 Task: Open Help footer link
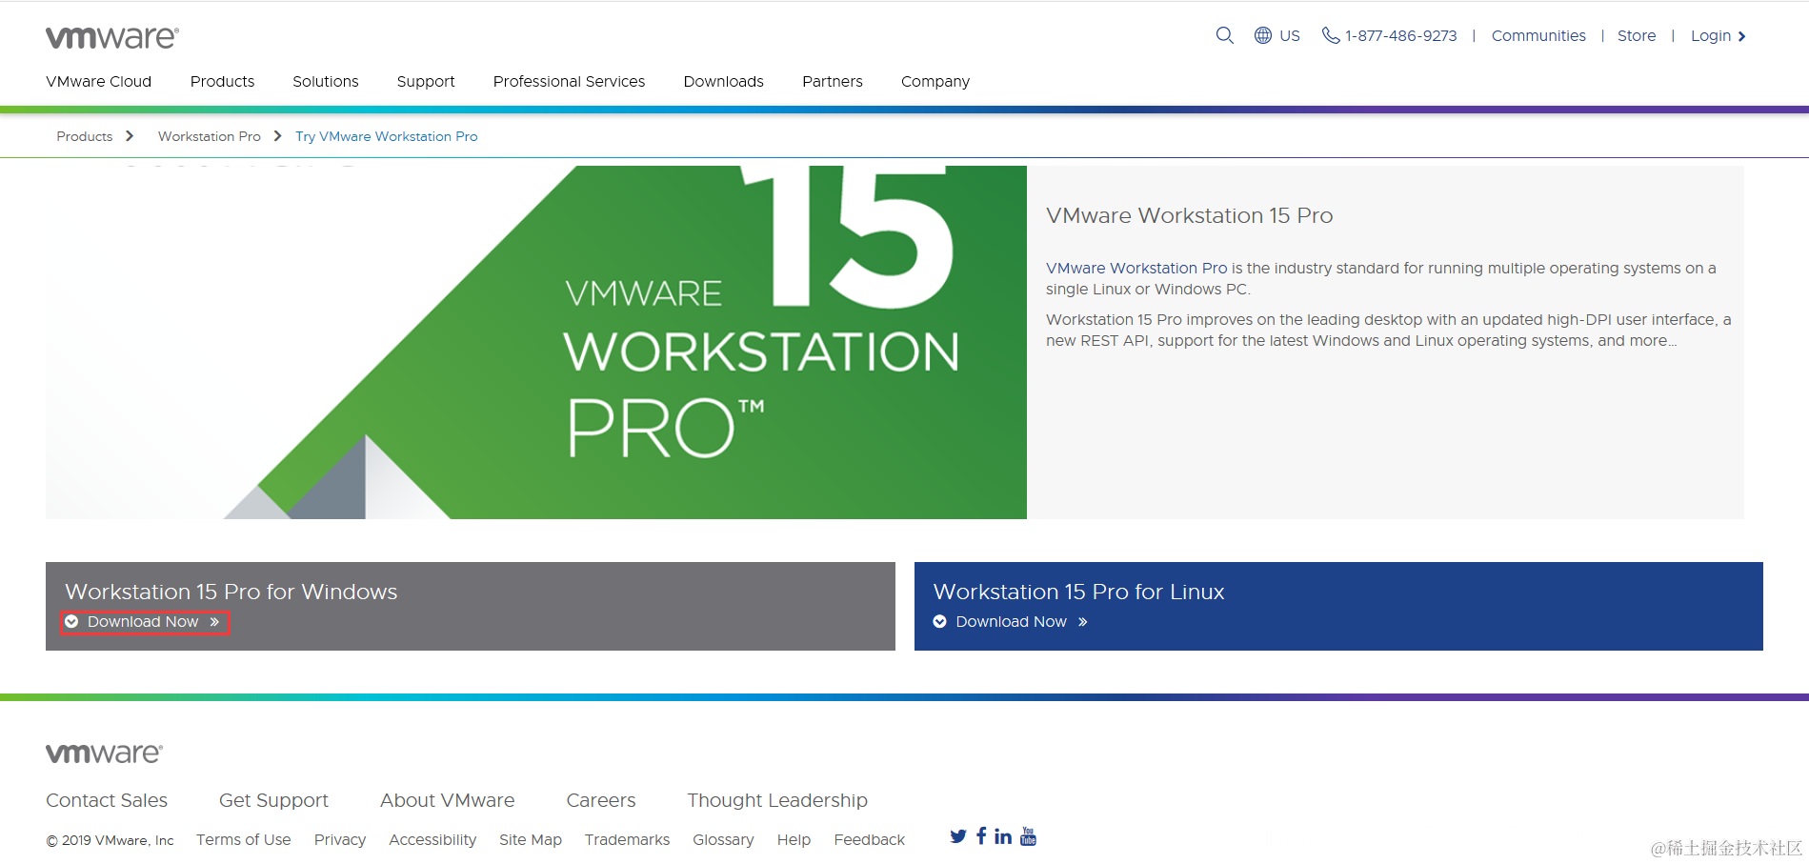click(x=793, y=839)
